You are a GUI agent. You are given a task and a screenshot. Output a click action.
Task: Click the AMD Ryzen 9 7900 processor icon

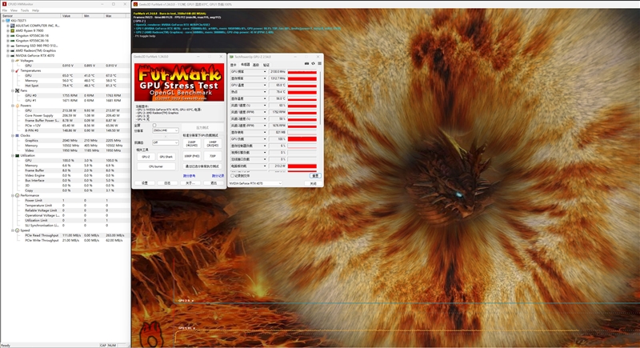point(12,30)
